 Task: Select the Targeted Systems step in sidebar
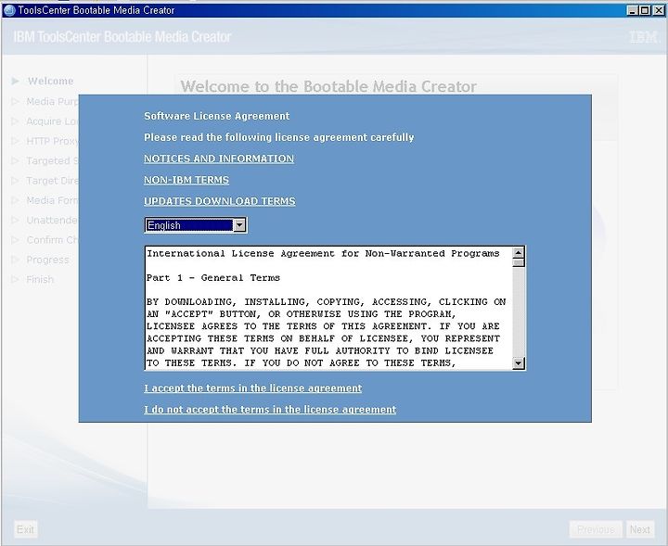[52, 161]
